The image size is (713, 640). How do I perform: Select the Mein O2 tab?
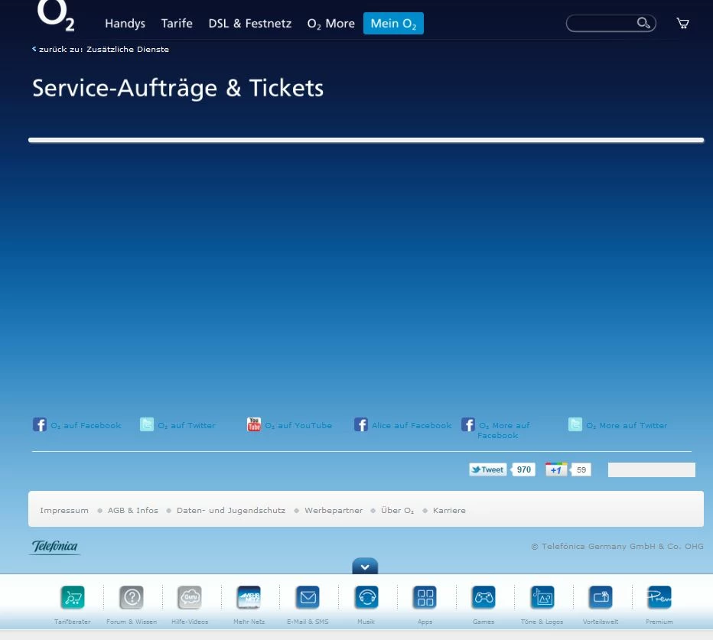coord(393,24)
